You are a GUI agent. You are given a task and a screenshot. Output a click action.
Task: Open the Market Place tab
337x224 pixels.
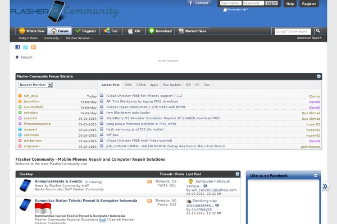[192, 31]
